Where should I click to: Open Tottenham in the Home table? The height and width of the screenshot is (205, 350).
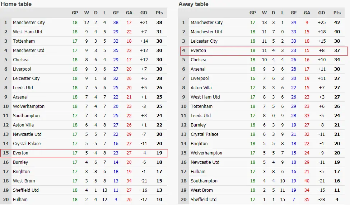(24, 41)
